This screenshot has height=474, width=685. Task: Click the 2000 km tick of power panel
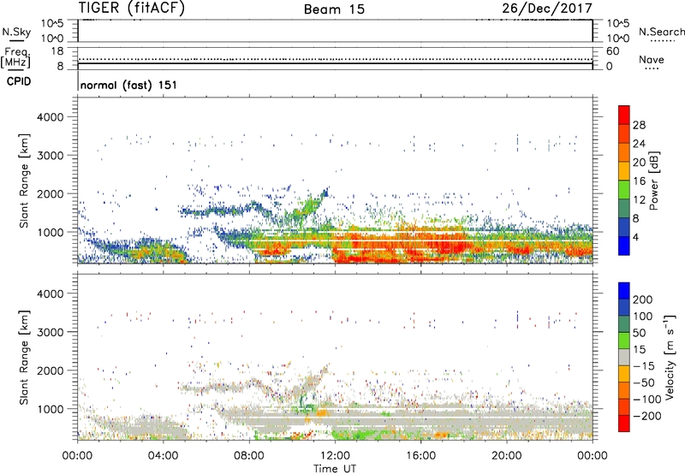tap(50, 193)
